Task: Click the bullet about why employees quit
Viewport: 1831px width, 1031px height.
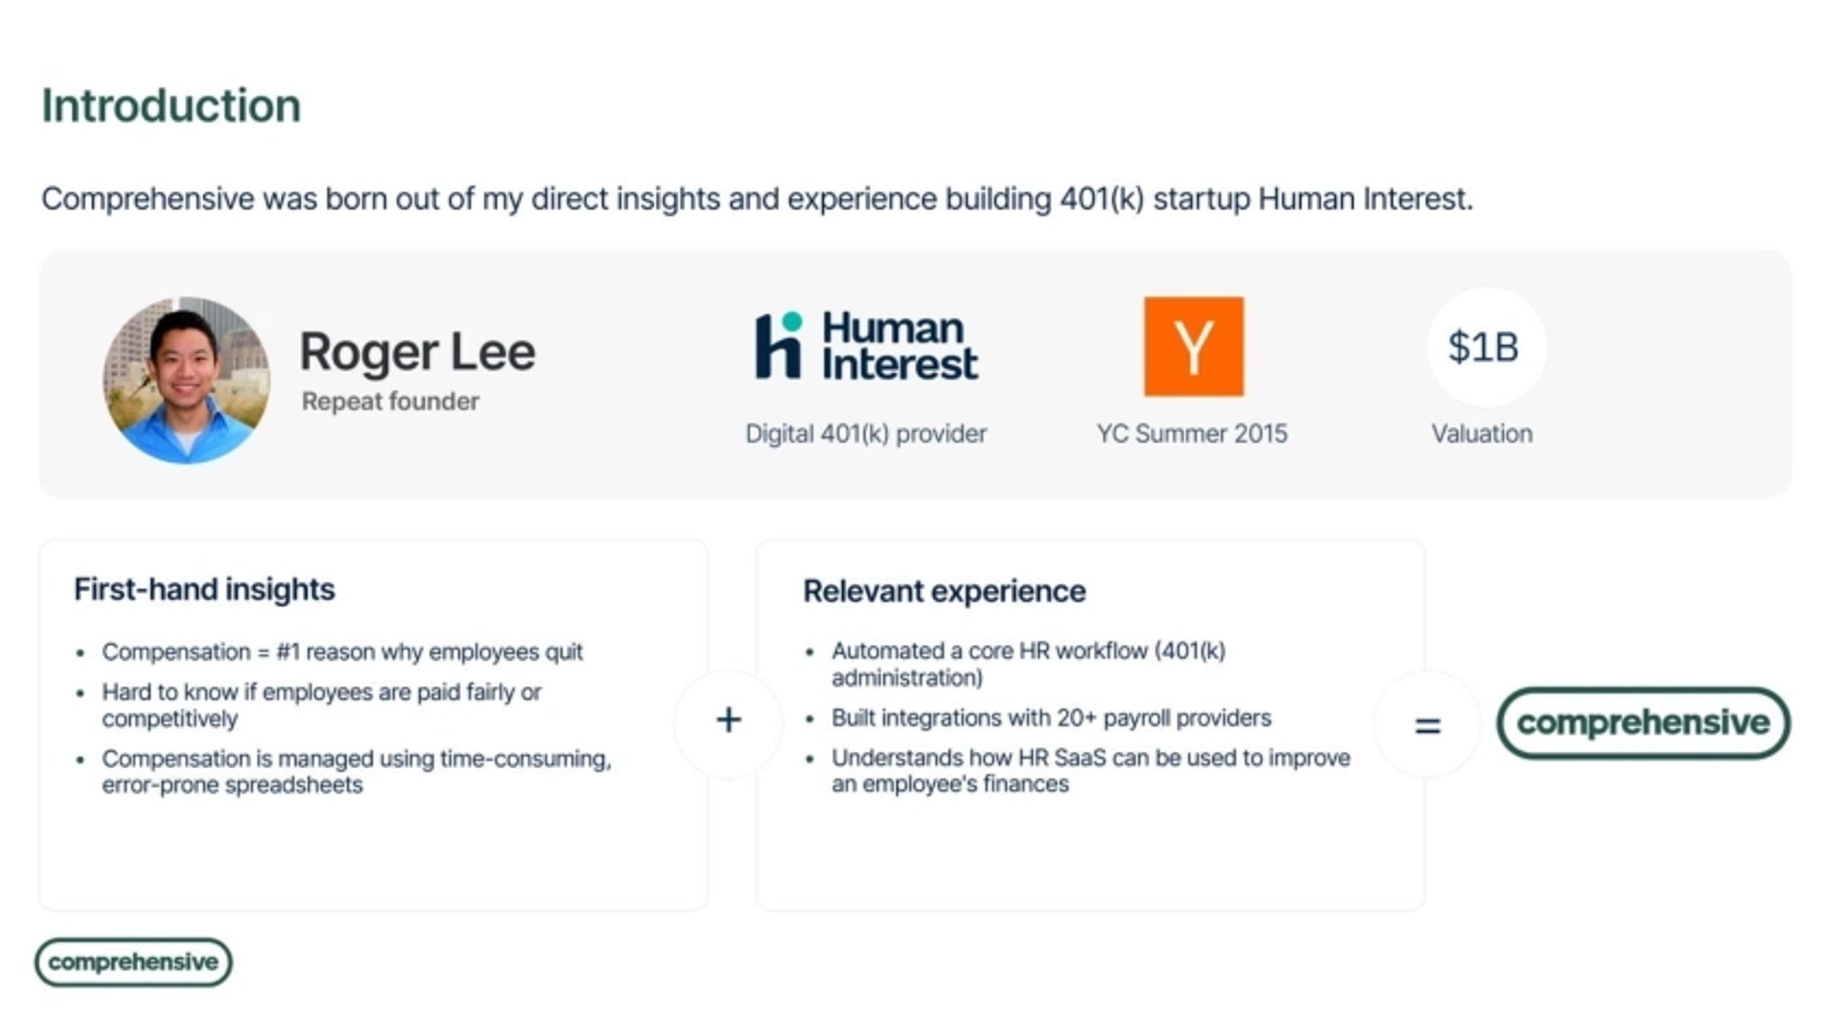Action: tap(342, 652)
